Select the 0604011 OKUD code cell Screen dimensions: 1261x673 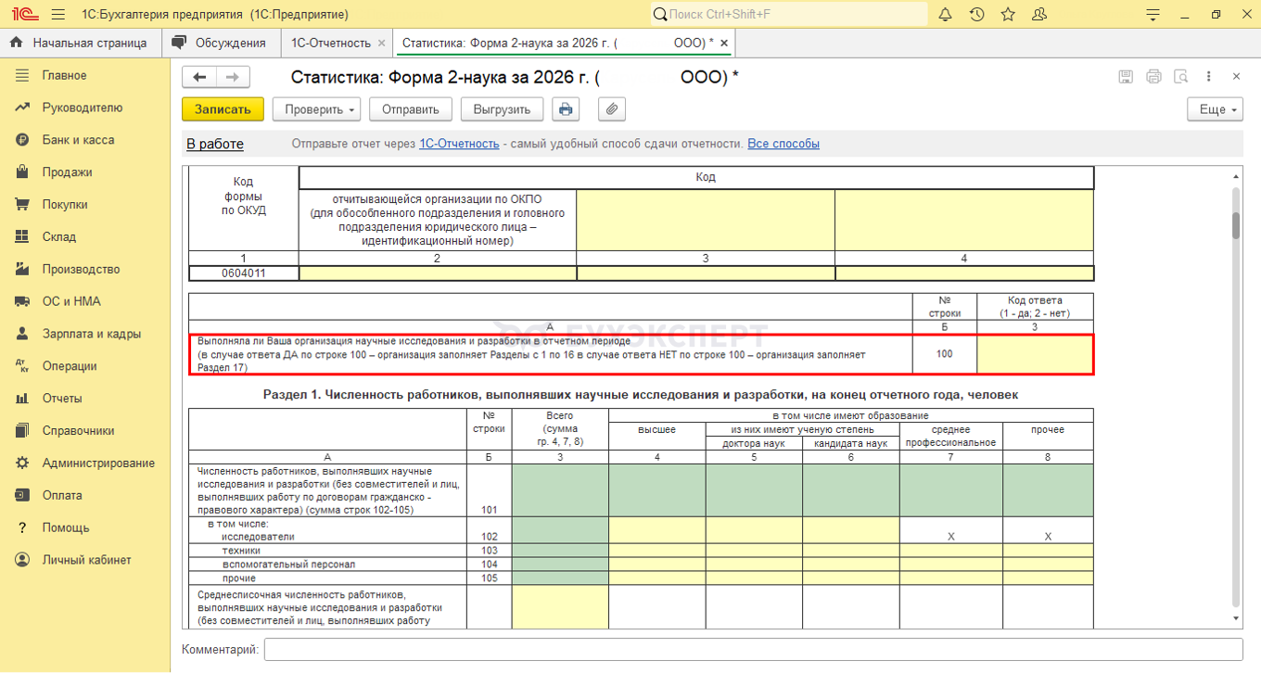pyautogui.click(x=244, y=273)
